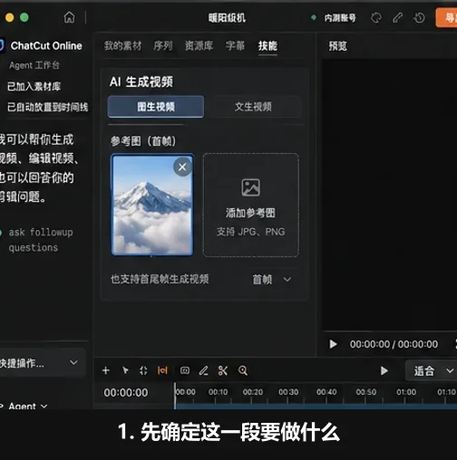Open the theme palette icon in title bar

[x=376, y=18]
